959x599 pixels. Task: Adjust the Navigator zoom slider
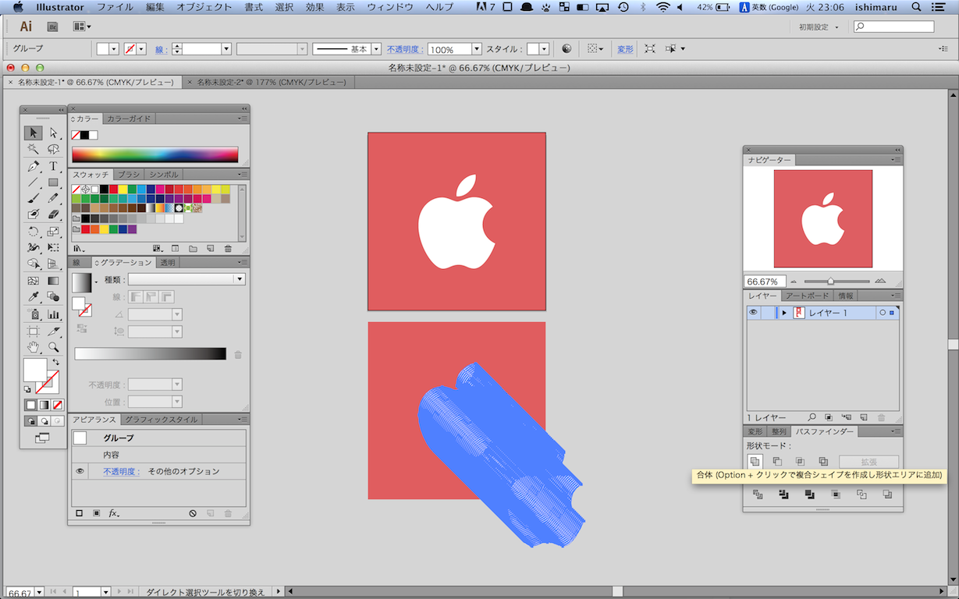(x=831, y=281)
